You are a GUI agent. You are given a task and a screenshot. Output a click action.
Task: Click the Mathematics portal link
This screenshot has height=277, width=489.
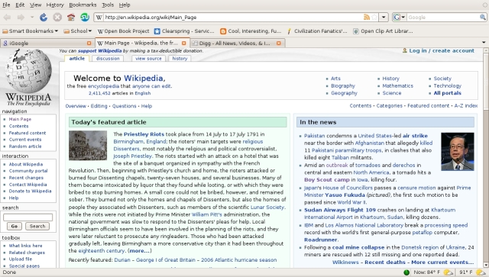[397, 85]
